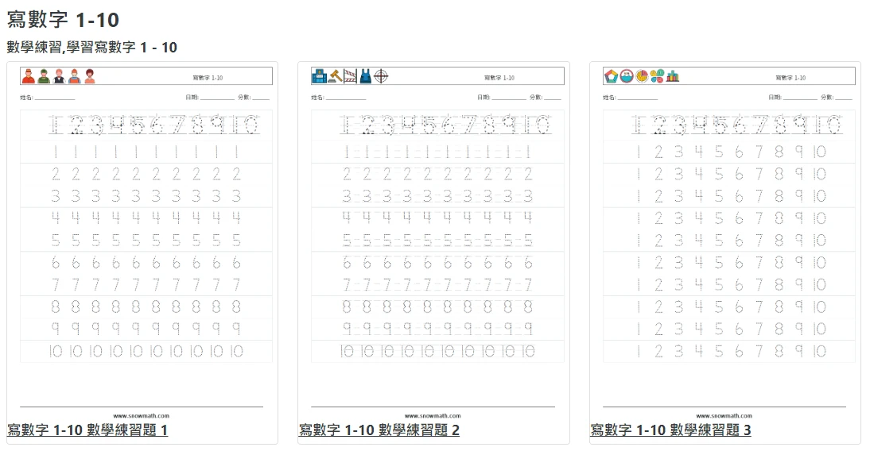The height and width of the screenshot is (451, 870).
Task: Click the 姓名 name field on worksheet 1
Action: pos(47,98)
